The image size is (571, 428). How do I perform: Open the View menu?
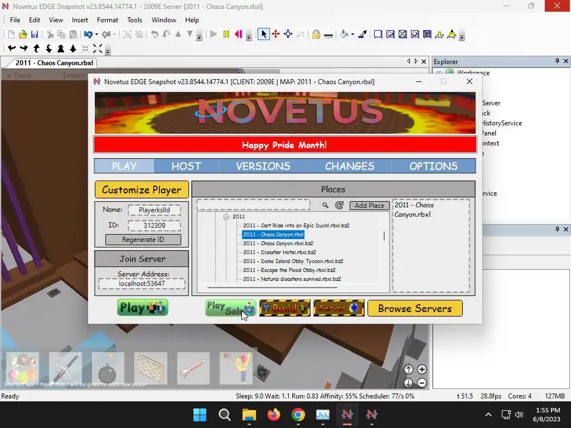56,20
